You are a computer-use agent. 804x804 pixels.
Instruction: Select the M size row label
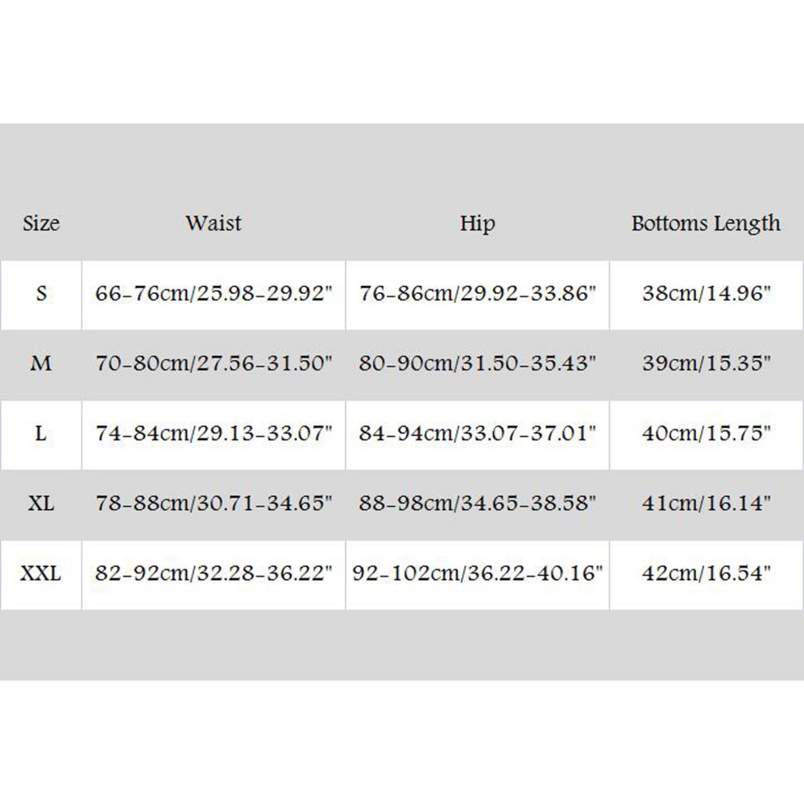tap(41, 364)
